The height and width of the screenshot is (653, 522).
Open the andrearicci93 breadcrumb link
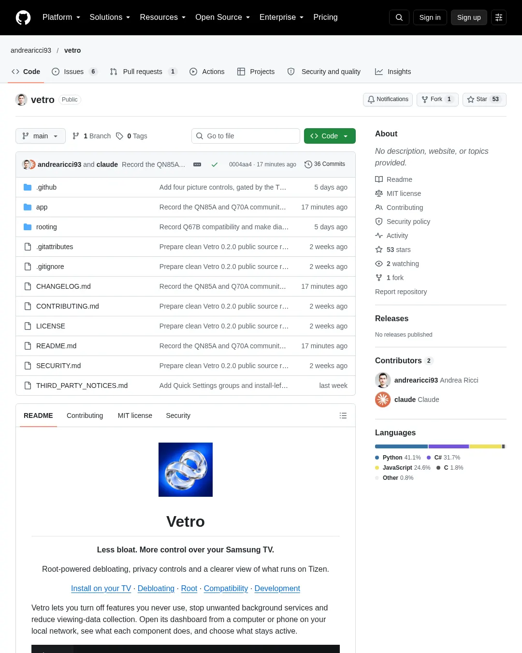pyautogui.click(x=31, y=50)
